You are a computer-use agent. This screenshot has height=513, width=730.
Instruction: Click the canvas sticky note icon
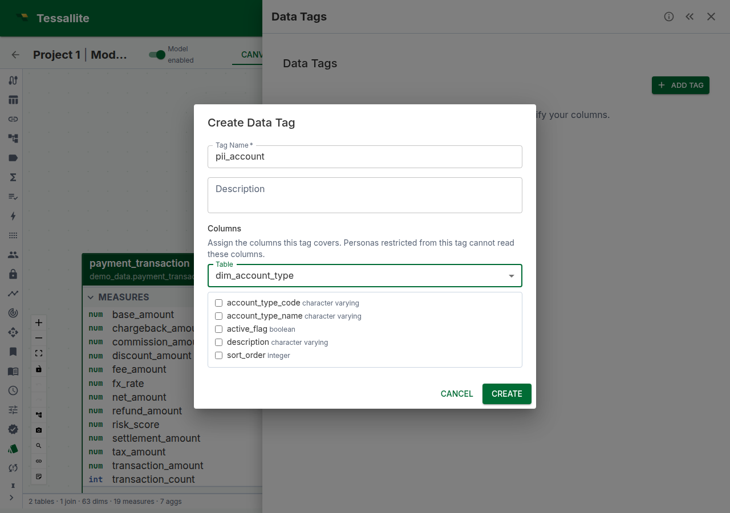[x=39, y=477]
